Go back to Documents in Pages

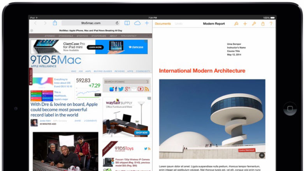[163, 24]
